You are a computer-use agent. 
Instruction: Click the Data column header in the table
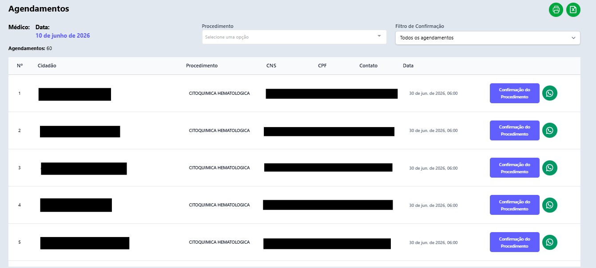pyautogui.click(x=408, y=66)
